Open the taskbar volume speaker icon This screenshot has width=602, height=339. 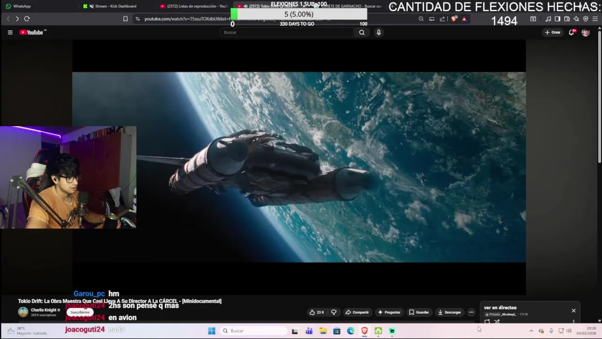pyautogui.click(x=569, y=331)
